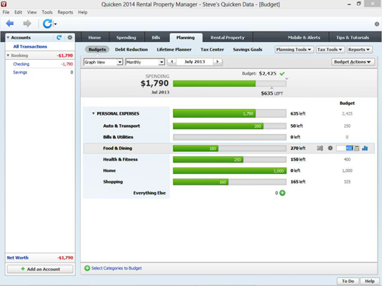Click the Help button at bottom right
This screenshot has width=382, height=286.
(x=370, y=281)
